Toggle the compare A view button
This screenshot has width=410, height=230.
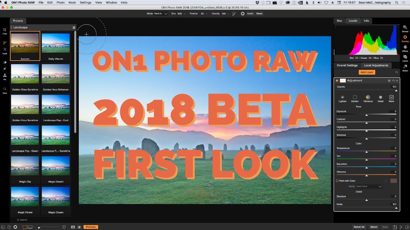(x=73, y=227)
